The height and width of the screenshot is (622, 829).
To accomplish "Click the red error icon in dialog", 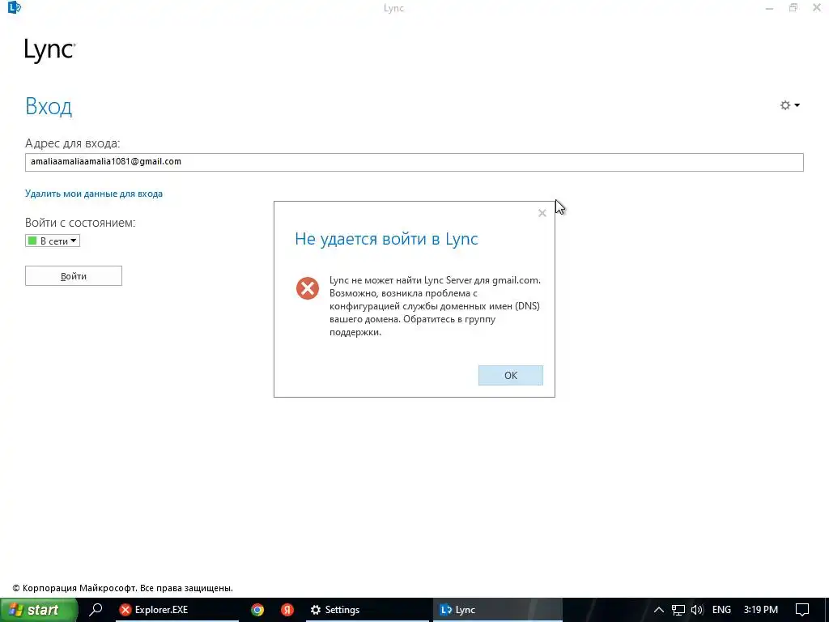I will click(307, 288).
